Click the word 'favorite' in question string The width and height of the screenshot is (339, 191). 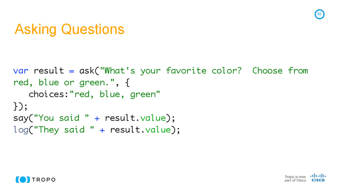(186, 71)
